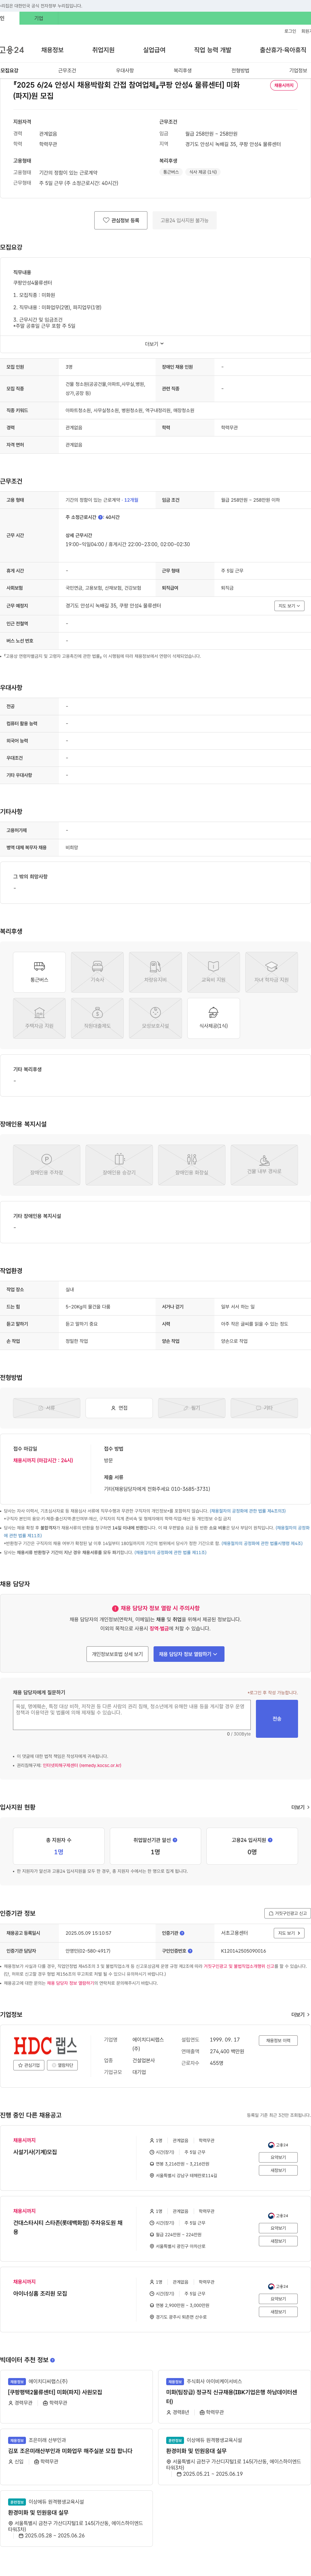Open the 직업 능력 개발 menu

point(212,50)
